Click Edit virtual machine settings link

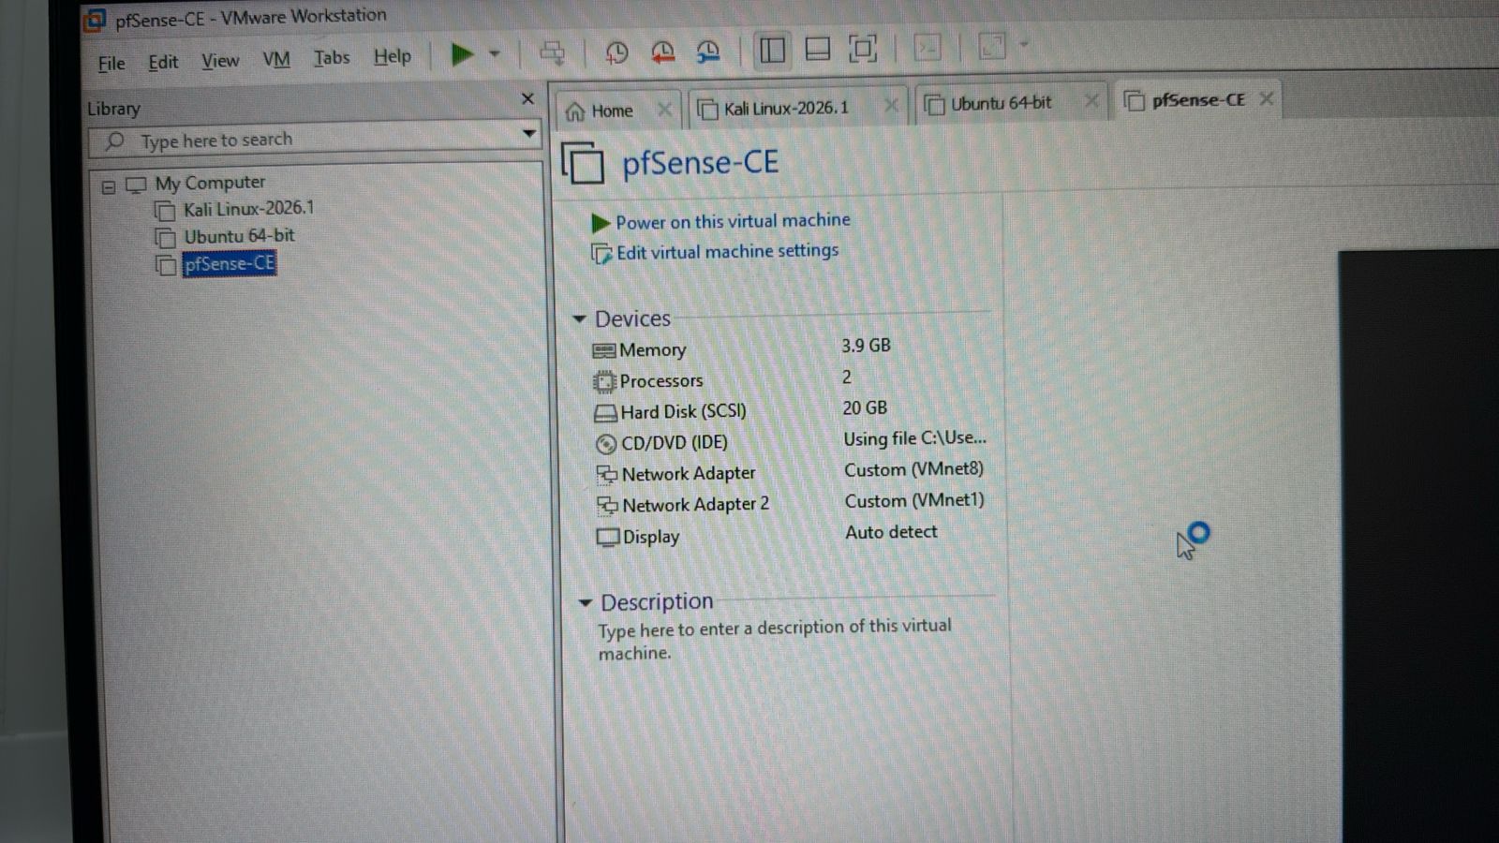click(727, 252)
